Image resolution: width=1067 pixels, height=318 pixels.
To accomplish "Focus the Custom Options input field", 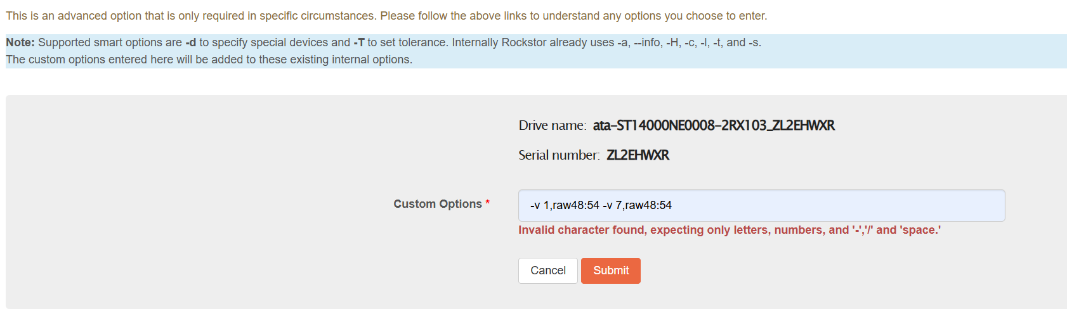I will click(761, 205).
